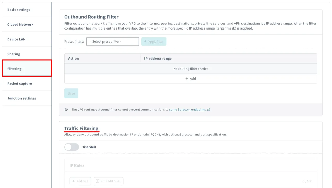
Task: Enable the Traffic Filtering toggle
Action: pyautogui.click(x=72, y=147)
